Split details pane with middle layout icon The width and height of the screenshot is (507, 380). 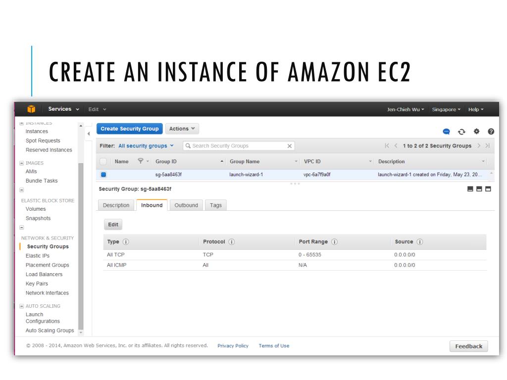pyautogui.click(x=479, y=189)
